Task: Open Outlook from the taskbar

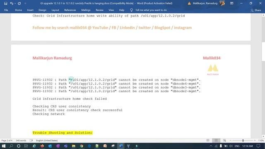Action: click(50, 146)
